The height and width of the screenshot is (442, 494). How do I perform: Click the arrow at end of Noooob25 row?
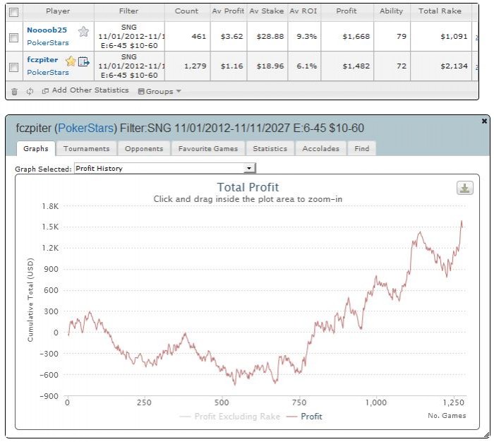pyautogui.click(x=476, y=37)
